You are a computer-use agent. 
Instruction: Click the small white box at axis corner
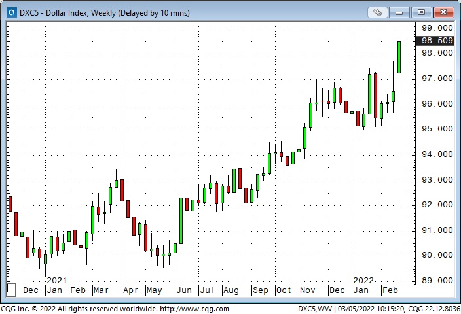click(11, 290)
